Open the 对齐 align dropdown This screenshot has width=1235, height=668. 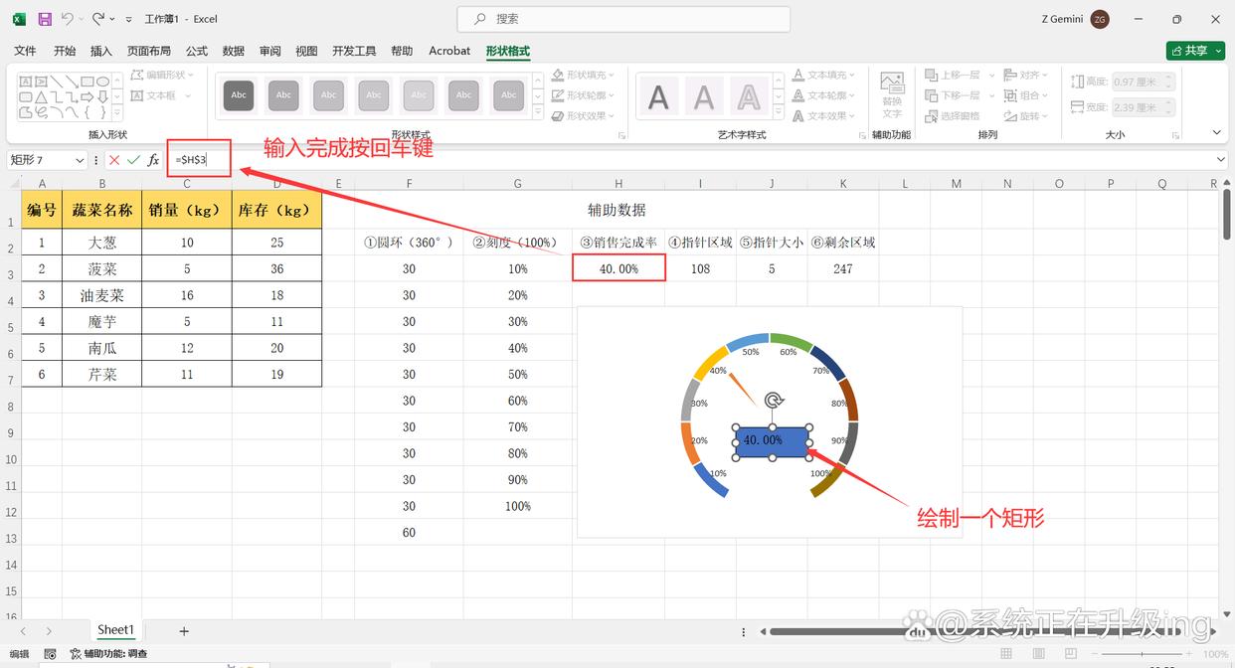[x=1026, y=75]
